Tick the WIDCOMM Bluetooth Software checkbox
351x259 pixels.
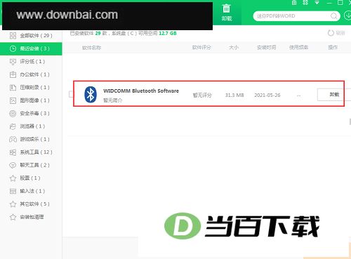pyautogui.click(x=71, y=94)
